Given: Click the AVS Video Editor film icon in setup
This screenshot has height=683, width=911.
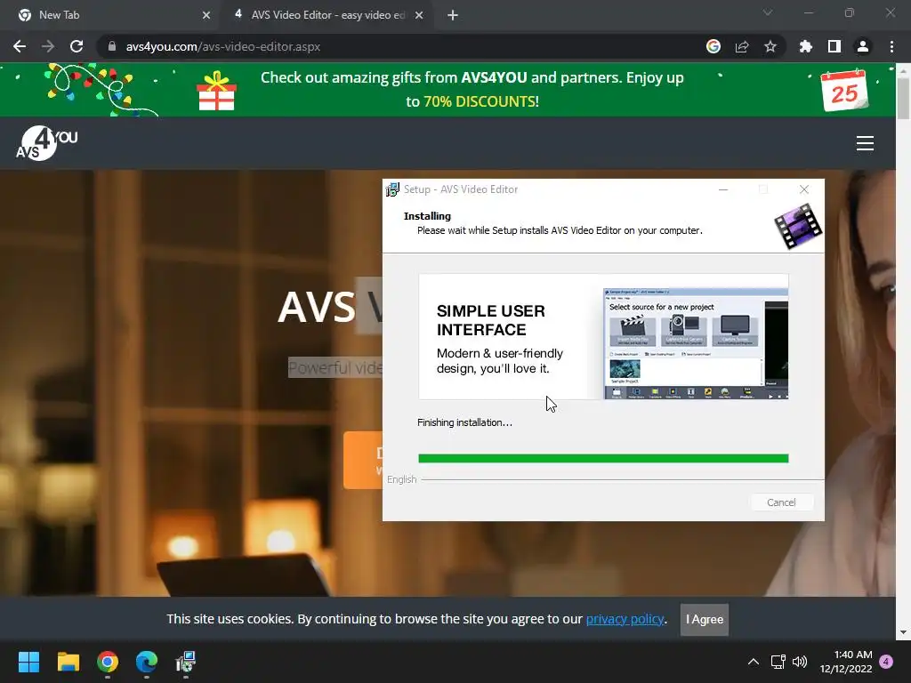Looking at the screenshot, I should tap(798, 226).
